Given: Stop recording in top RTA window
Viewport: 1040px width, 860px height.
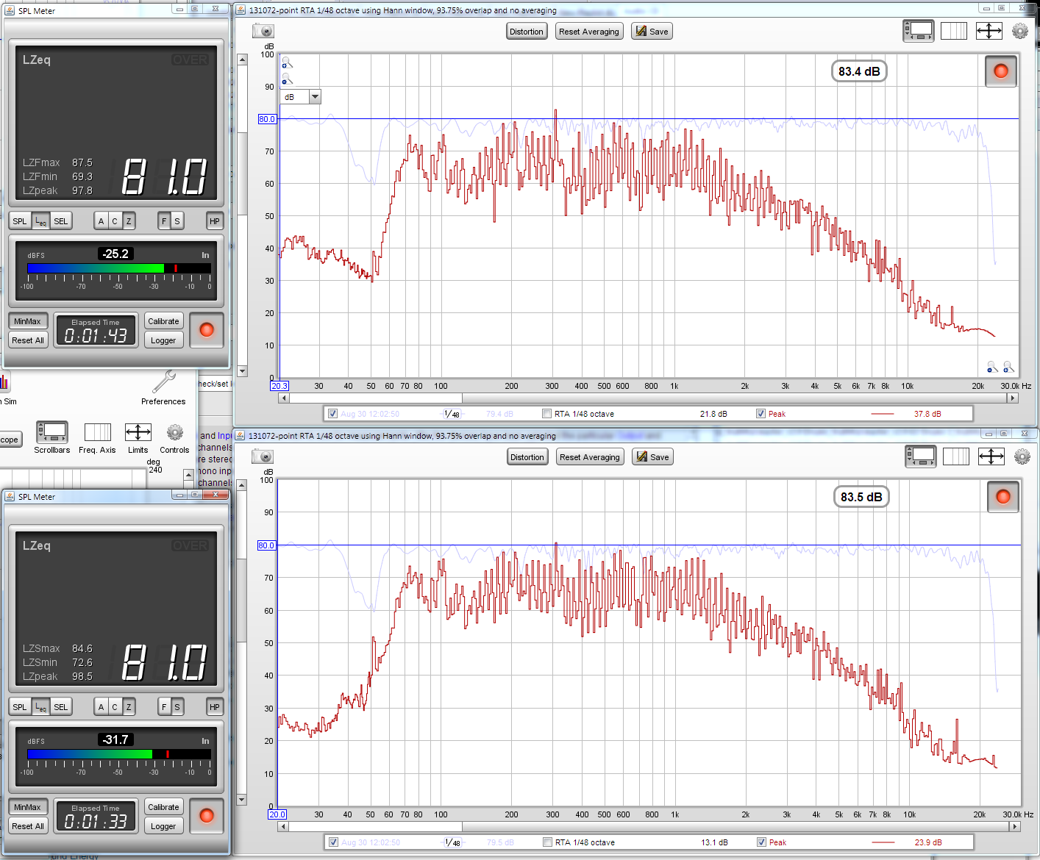Looking at the screenshot, I should [x=1001, y=71].
